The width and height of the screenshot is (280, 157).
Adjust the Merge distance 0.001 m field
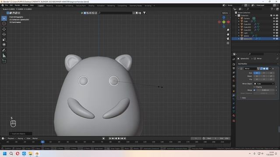pyautogui.click(x=266, y=90)
